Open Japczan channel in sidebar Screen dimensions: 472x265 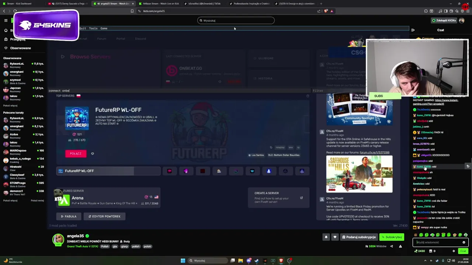coord(23,89)
